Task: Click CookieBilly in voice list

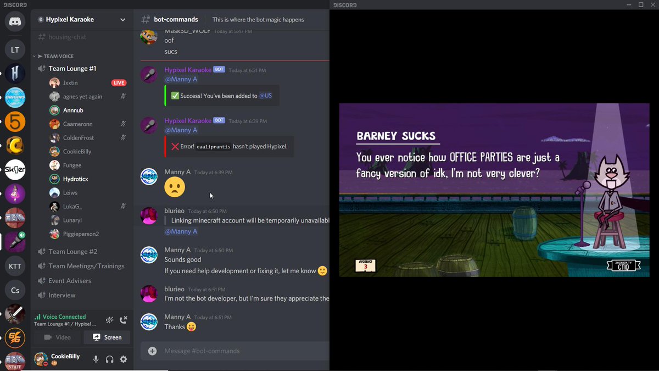Action: pyautogui.click(x=88, y=152)
